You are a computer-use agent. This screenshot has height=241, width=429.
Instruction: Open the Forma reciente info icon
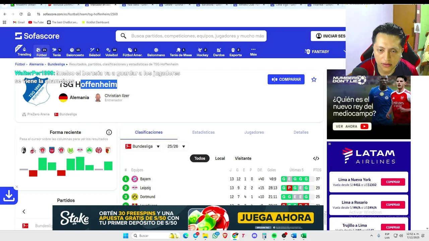[x=109, y=132]
